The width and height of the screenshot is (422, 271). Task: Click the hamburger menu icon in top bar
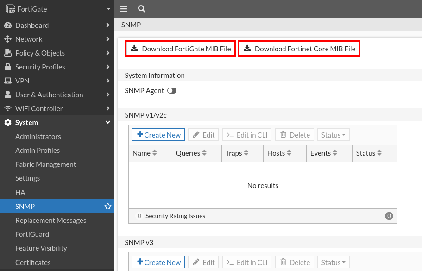click(124, 9)
